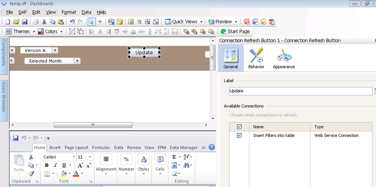Switch to the Insert ribbon tab

pos(55,148)
